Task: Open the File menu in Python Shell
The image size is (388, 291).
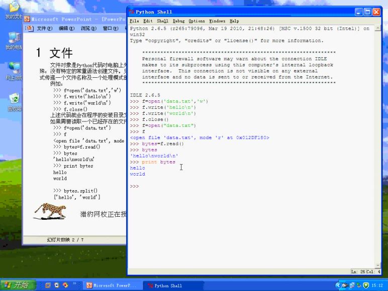Action: (134, 21)
